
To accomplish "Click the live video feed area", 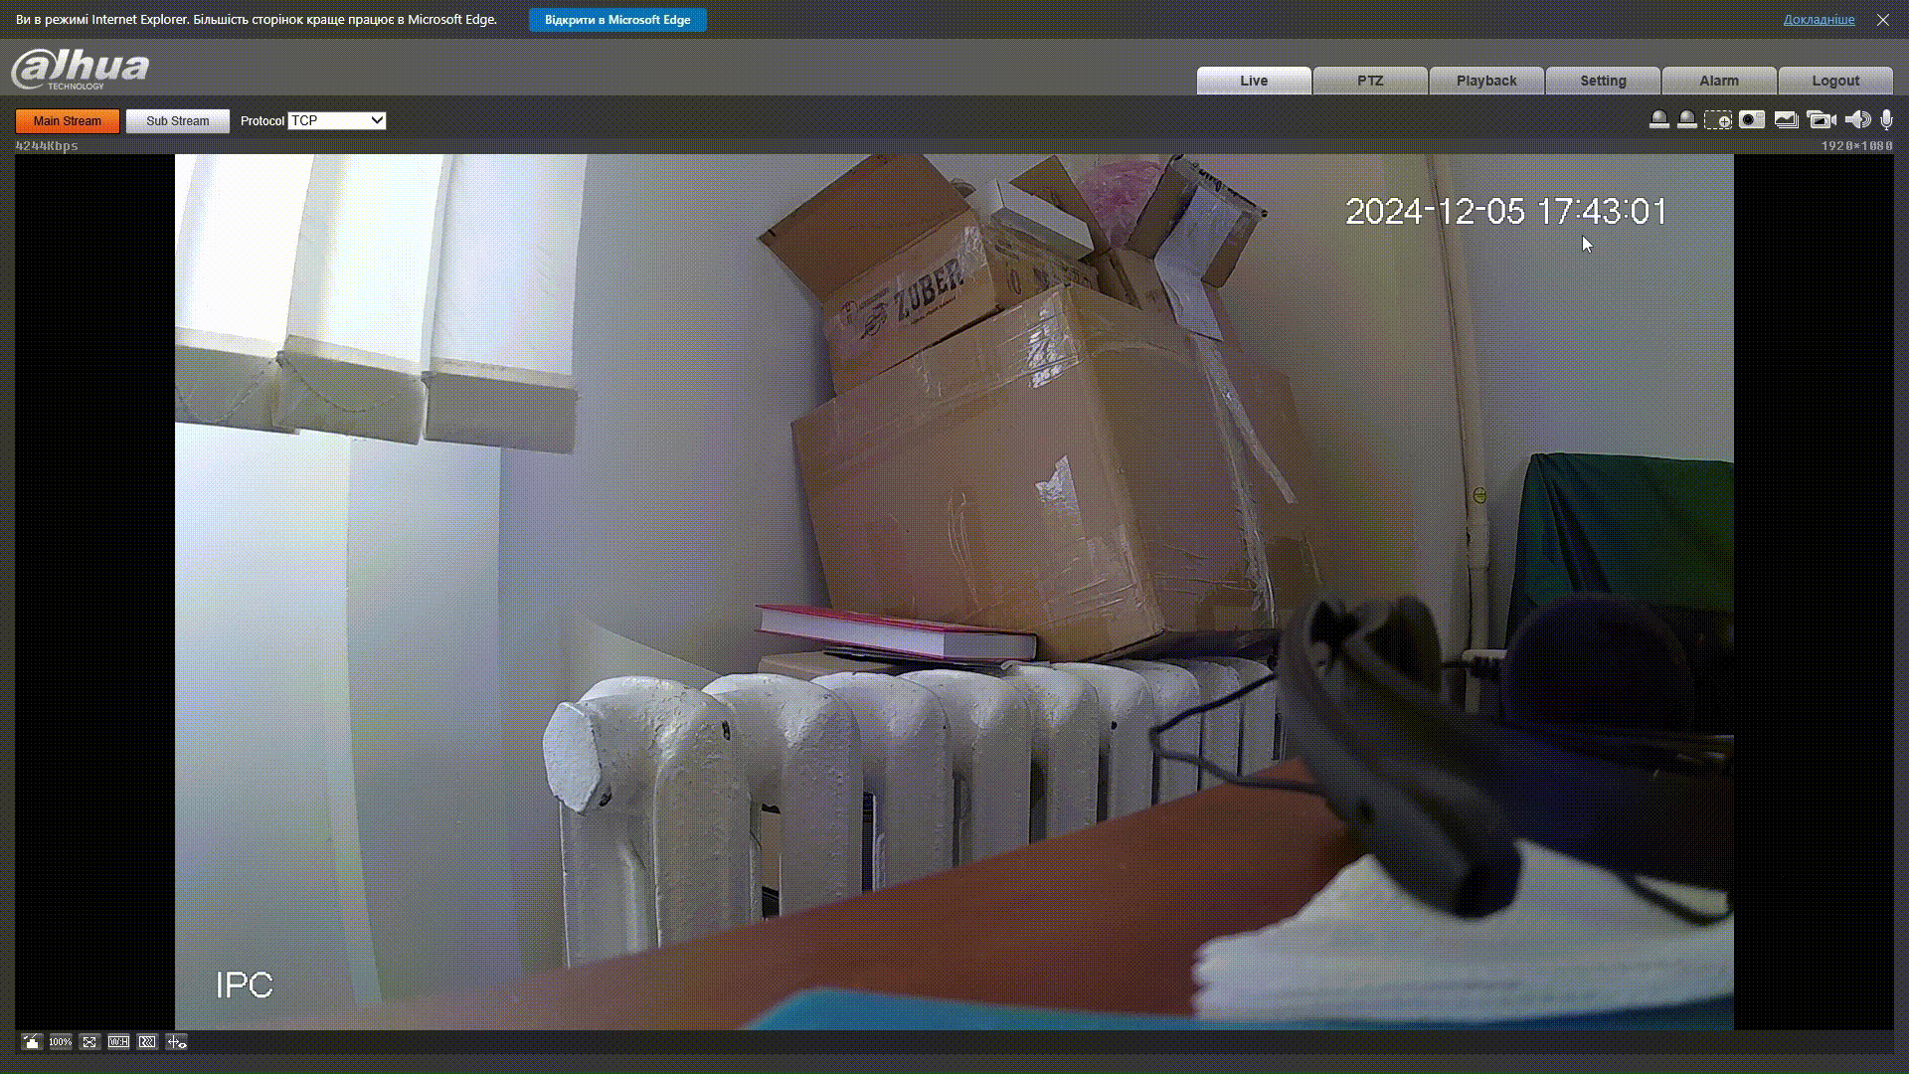I will 954,592.
